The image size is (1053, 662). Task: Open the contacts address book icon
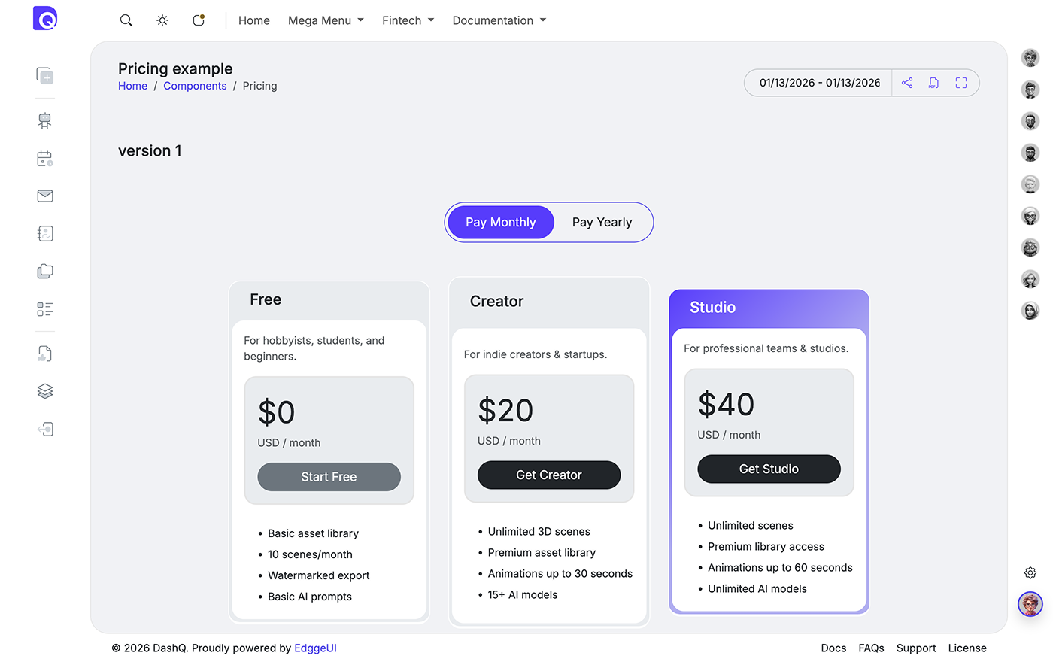(x=44, y=233)
